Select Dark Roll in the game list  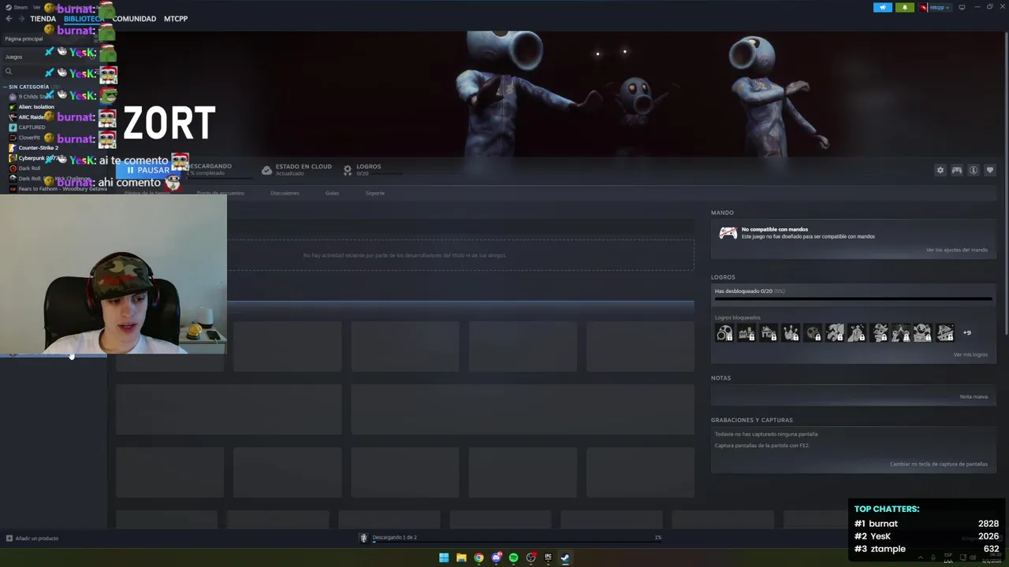click(x=29, y=169)
